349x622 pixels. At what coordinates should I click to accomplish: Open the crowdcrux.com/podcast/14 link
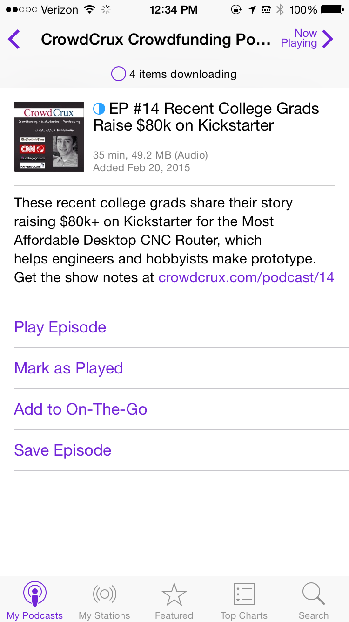(x=246, y=277)
